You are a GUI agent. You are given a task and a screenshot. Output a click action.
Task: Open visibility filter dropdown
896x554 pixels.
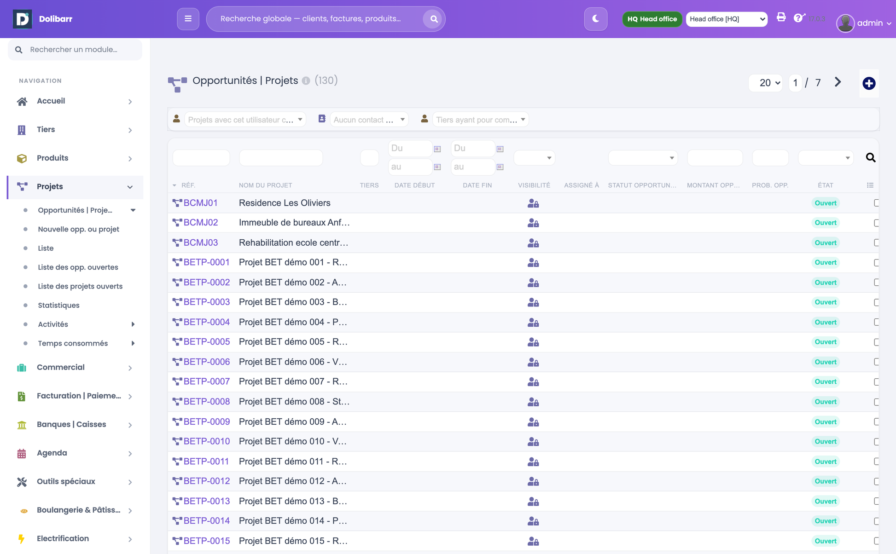[x=534, y=158]
